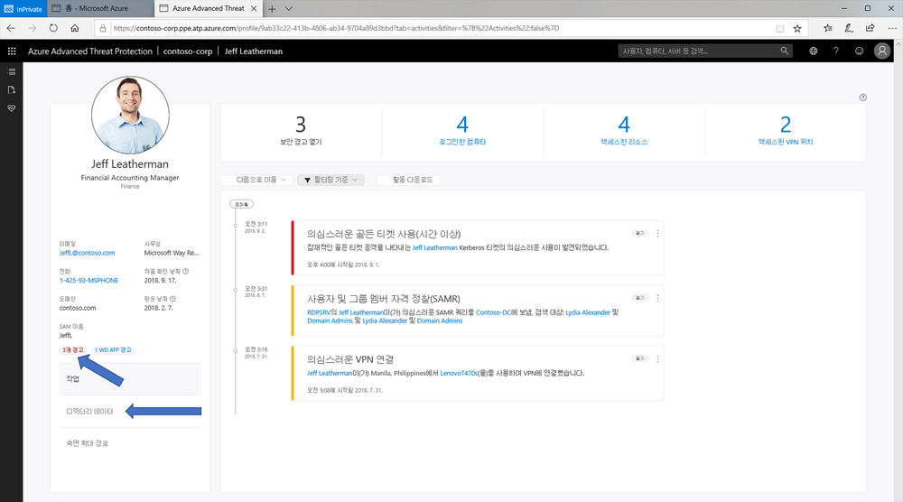Open more options for VPN connection alert

[657, 358]
